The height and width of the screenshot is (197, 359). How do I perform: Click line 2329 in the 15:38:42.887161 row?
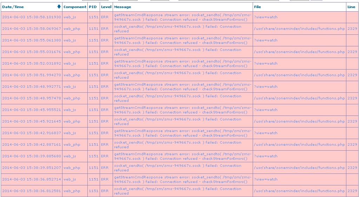pyautogui.click(x=352, y=144)
